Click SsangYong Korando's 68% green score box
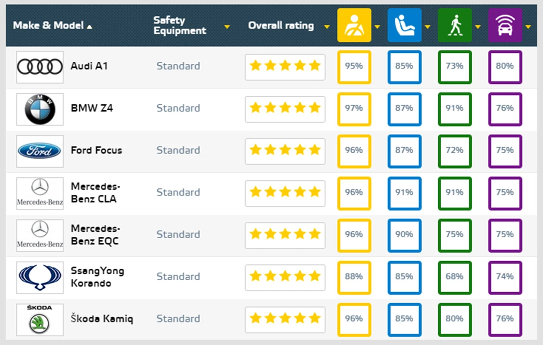 point(454,277)
